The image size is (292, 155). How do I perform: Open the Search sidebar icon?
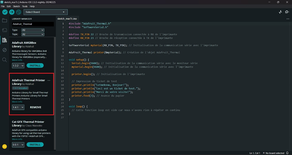click(4, 60)
